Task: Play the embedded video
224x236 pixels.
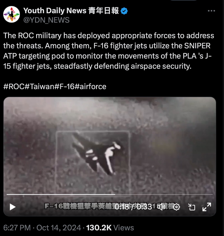Action: pyautogui.click(x=13, y=207)
